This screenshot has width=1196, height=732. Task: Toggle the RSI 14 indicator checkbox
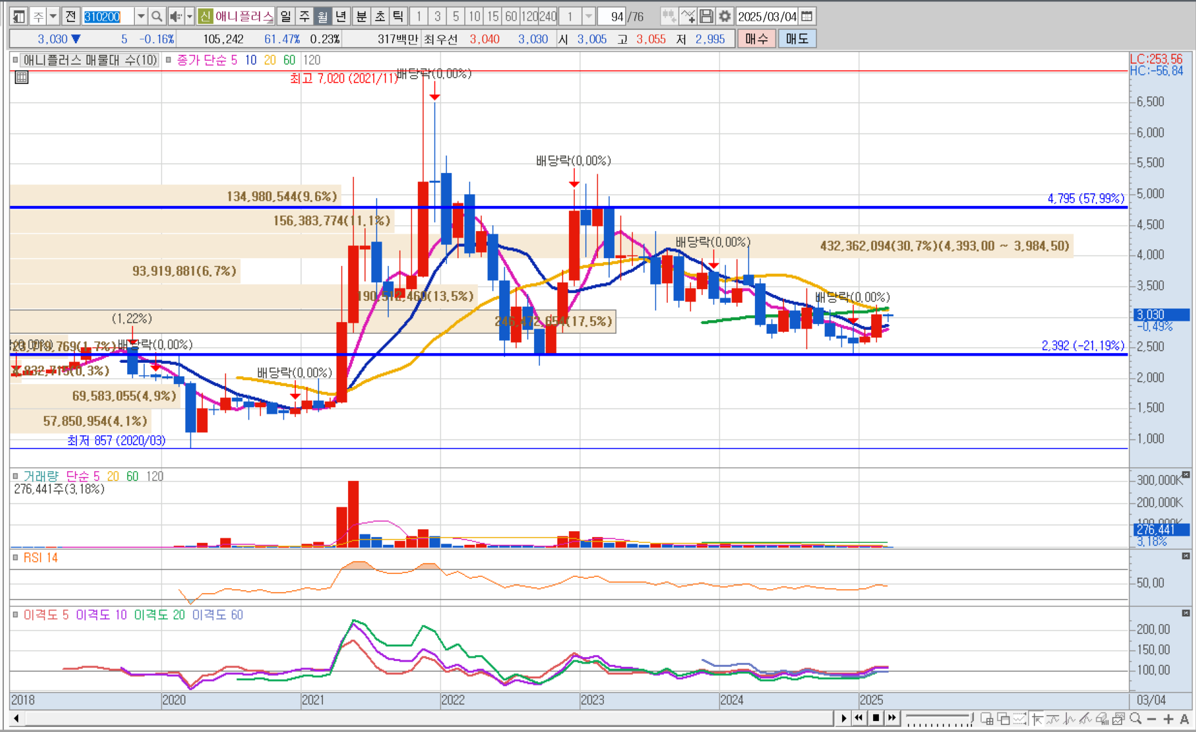(15, 558)
